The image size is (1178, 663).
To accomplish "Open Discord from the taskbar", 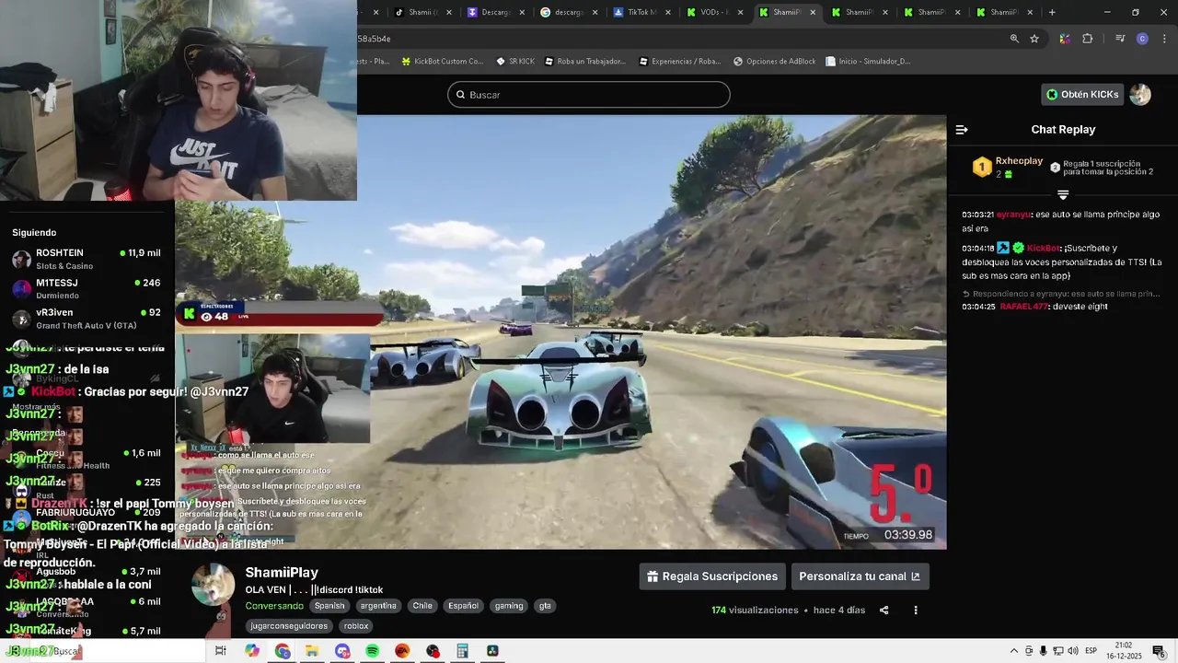I will click(x=342, y=651).
